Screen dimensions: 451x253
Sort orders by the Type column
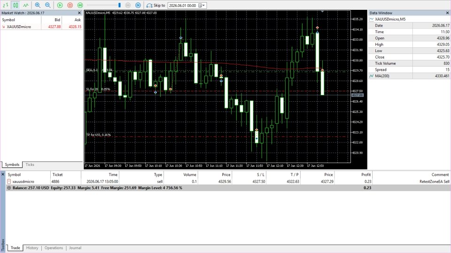pyautogui.click(x=141, y=174)
